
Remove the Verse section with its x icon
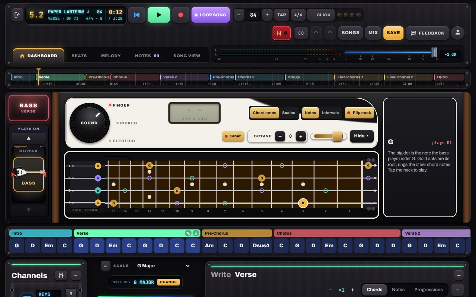(196, 233)
